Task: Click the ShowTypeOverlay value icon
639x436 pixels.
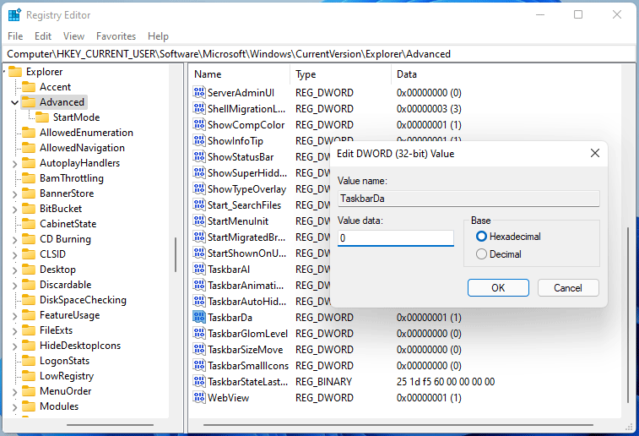Action: click(x=199, y=188)
